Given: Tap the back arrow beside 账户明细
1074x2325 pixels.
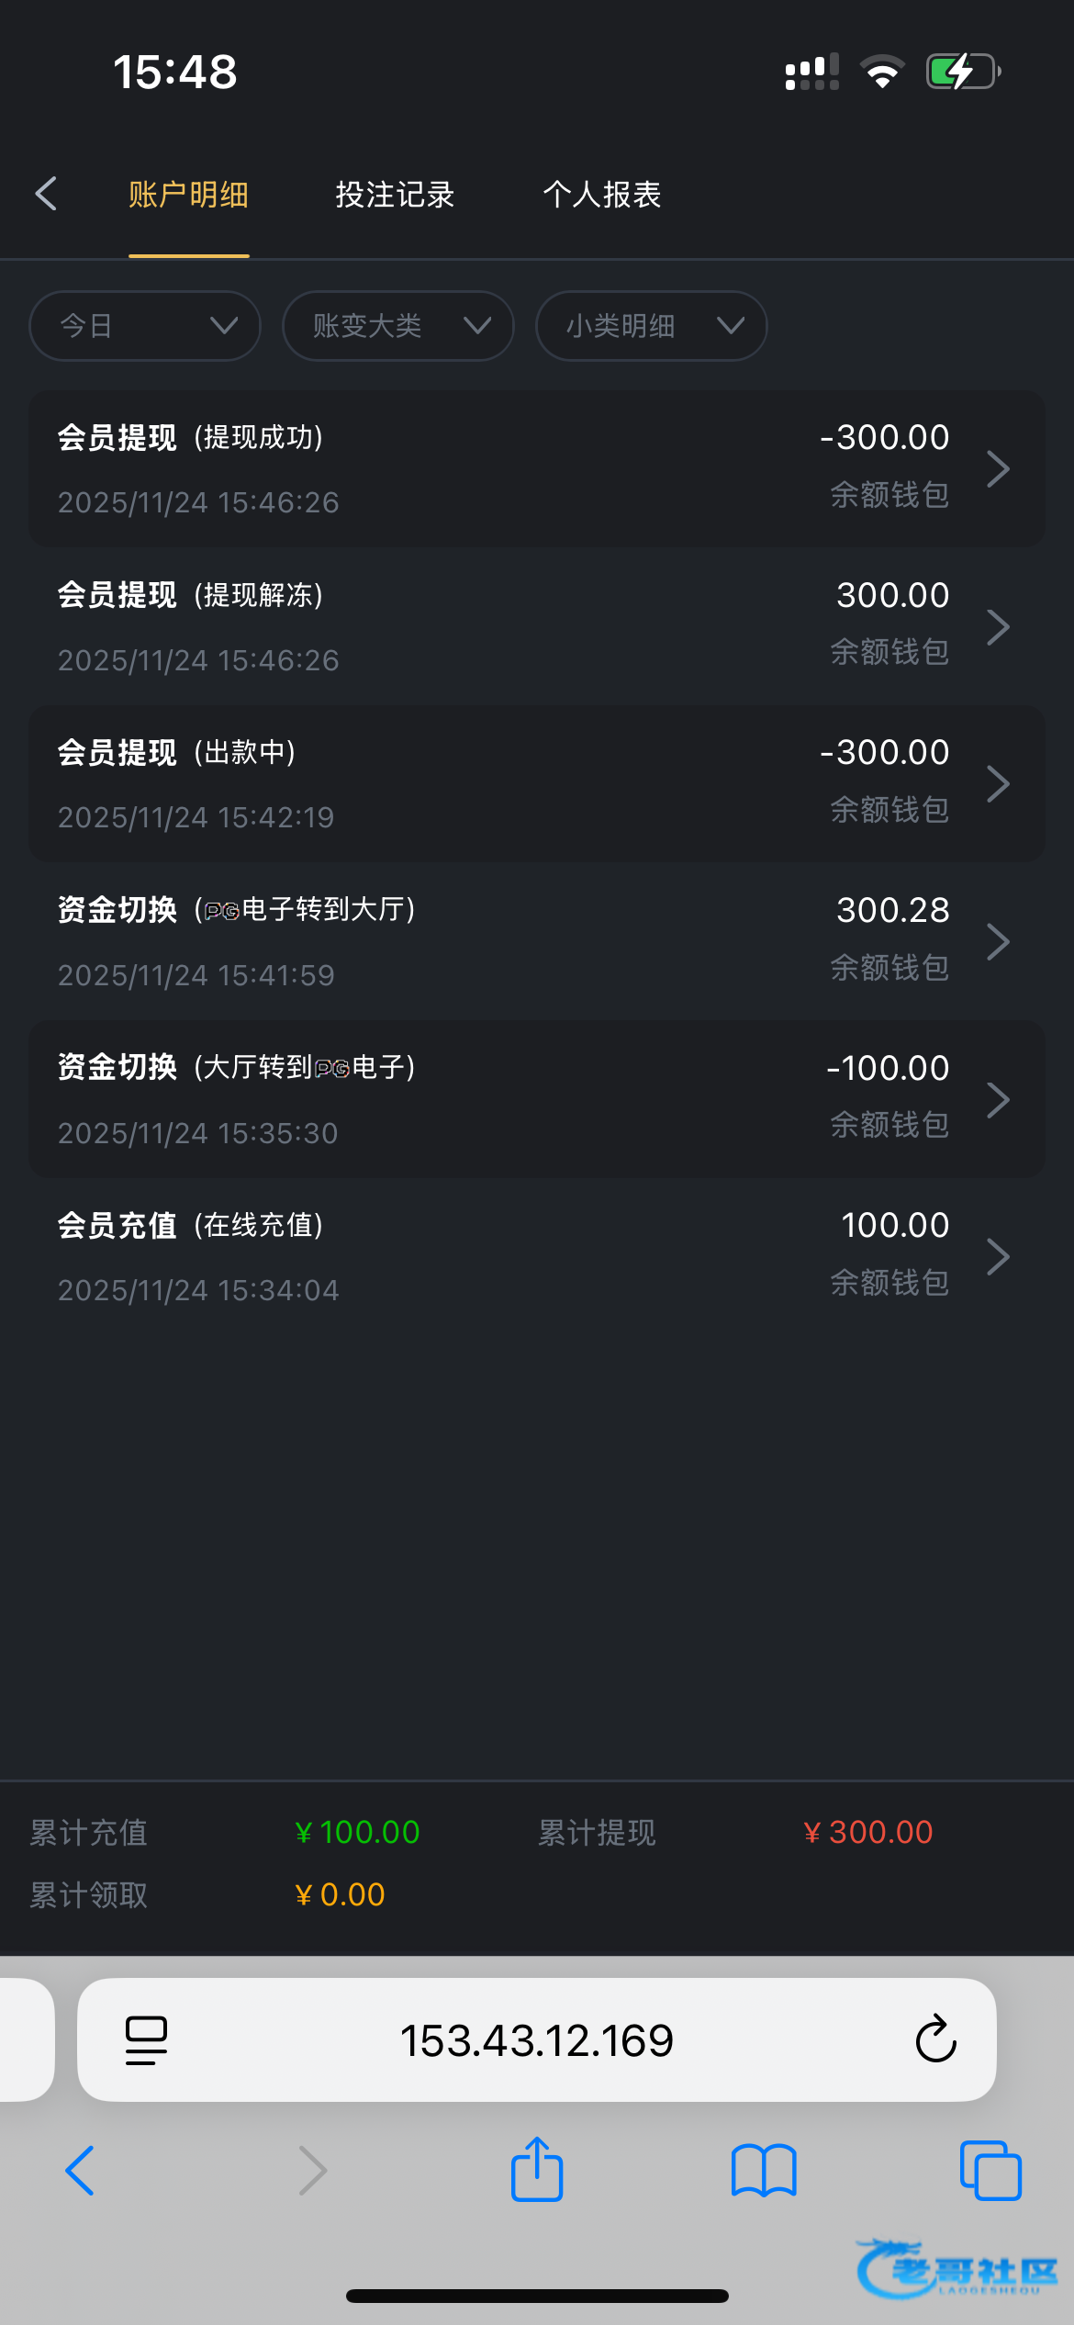Looking at the screenshot, I should coord(46,194).
